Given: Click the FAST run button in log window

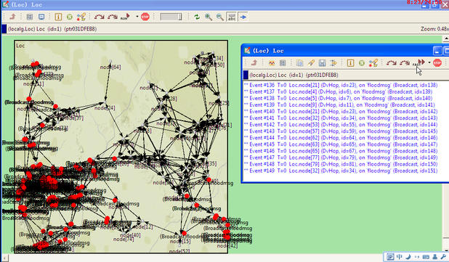Looking at the screenshot, I should [418, 62].
